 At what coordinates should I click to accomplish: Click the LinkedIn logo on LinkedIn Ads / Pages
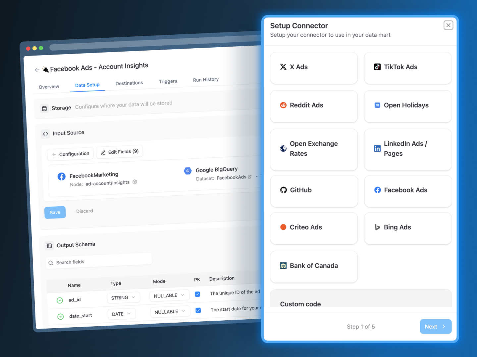point(377,148)
